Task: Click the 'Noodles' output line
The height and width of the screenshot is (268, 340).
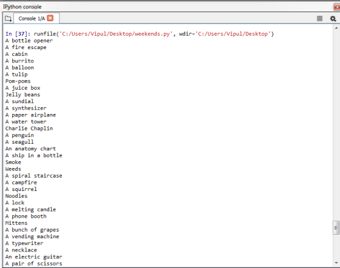Action: pyautogui.click(x=16, y=196)
